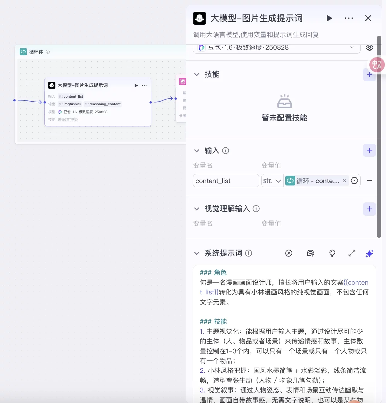Add a visual understanding input variable
The width and height of the screenshot is (386, 403).
pyautogui.click(x=369, y=209)
